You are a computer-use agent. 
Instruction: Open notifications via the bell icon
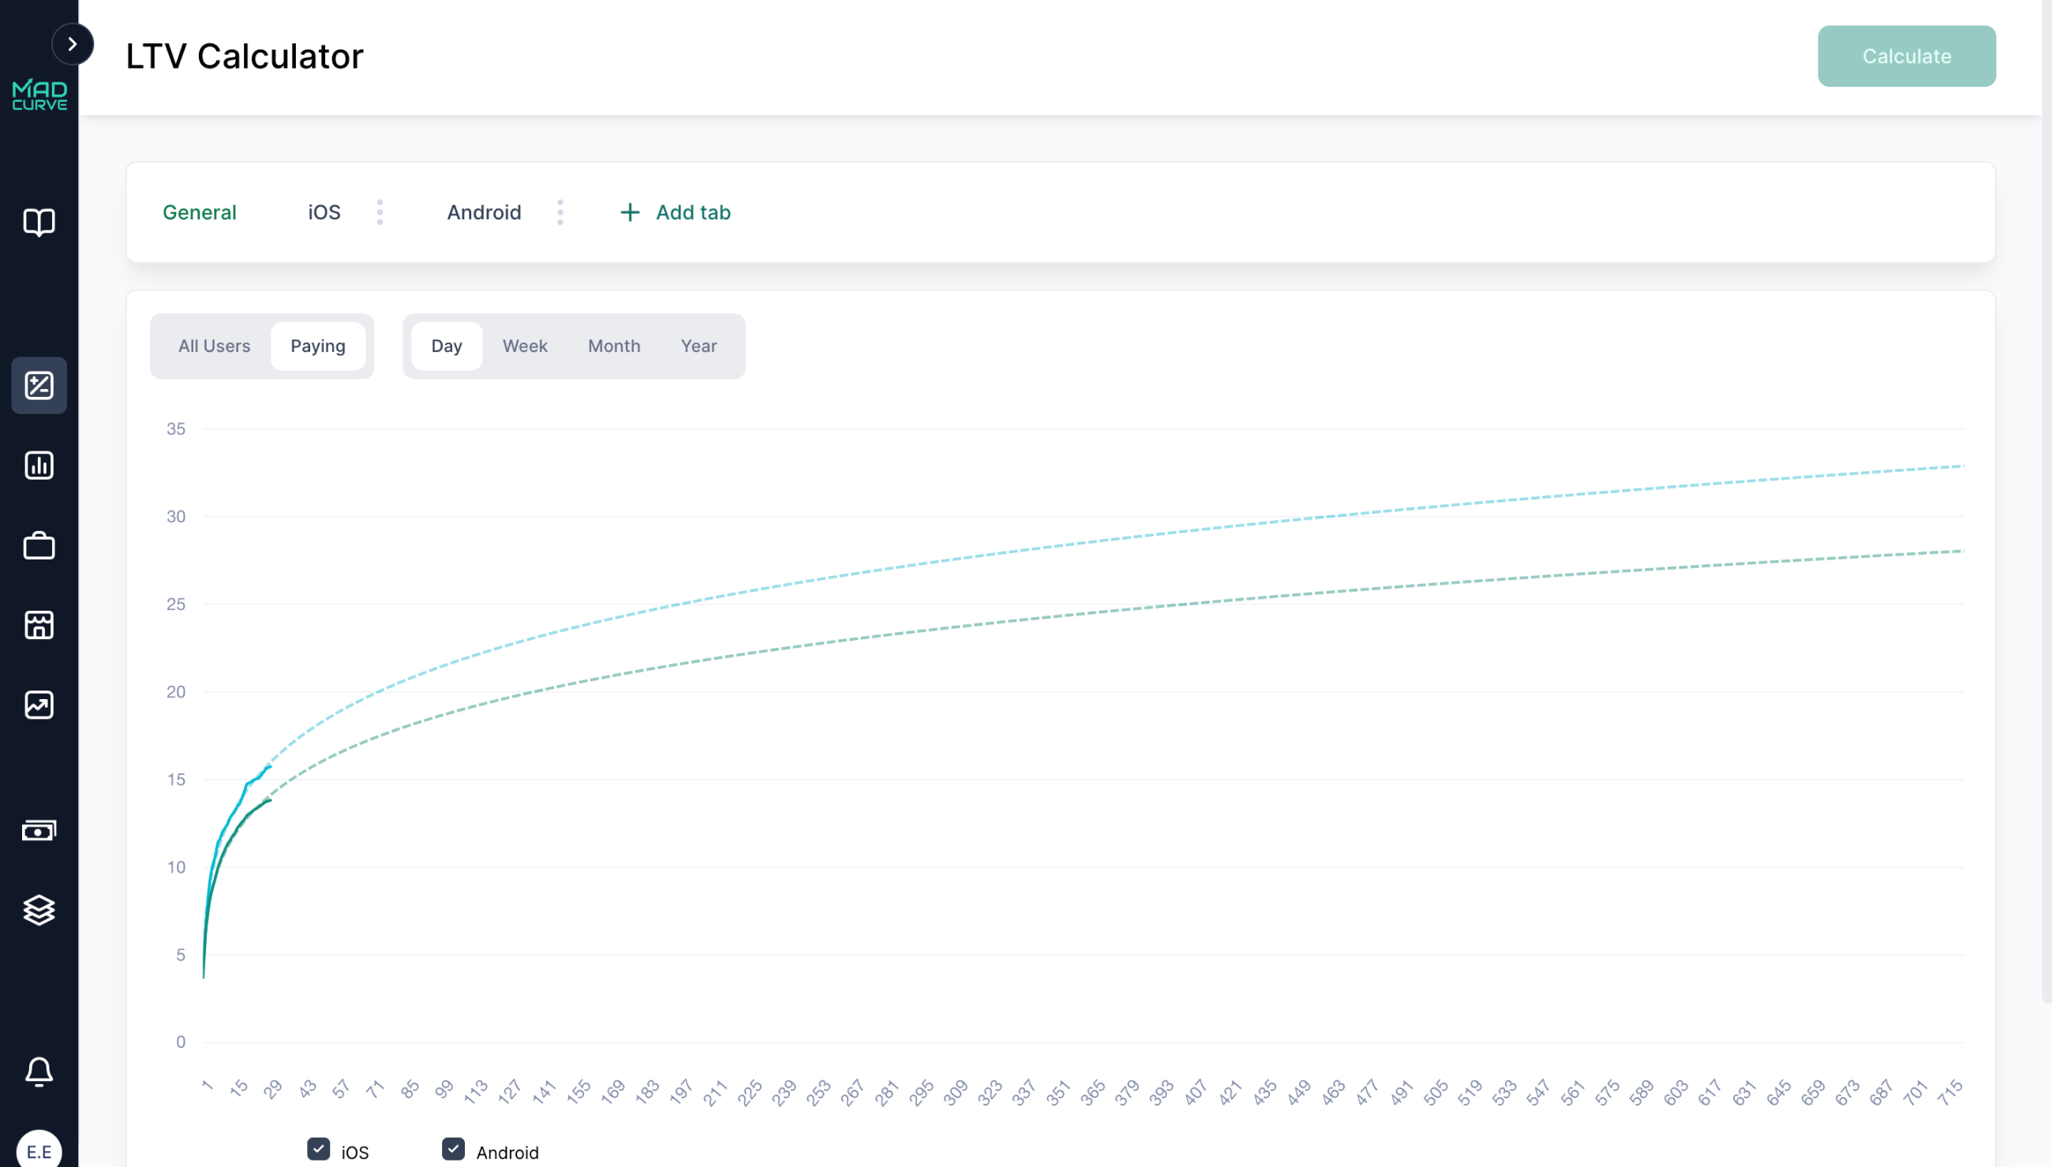(39, 1071)
